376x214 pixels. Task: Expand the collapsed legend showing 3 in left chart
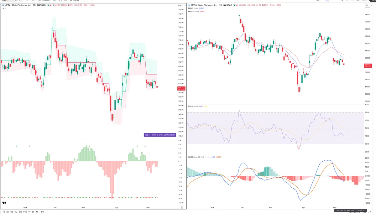click(x=4, y=8)
